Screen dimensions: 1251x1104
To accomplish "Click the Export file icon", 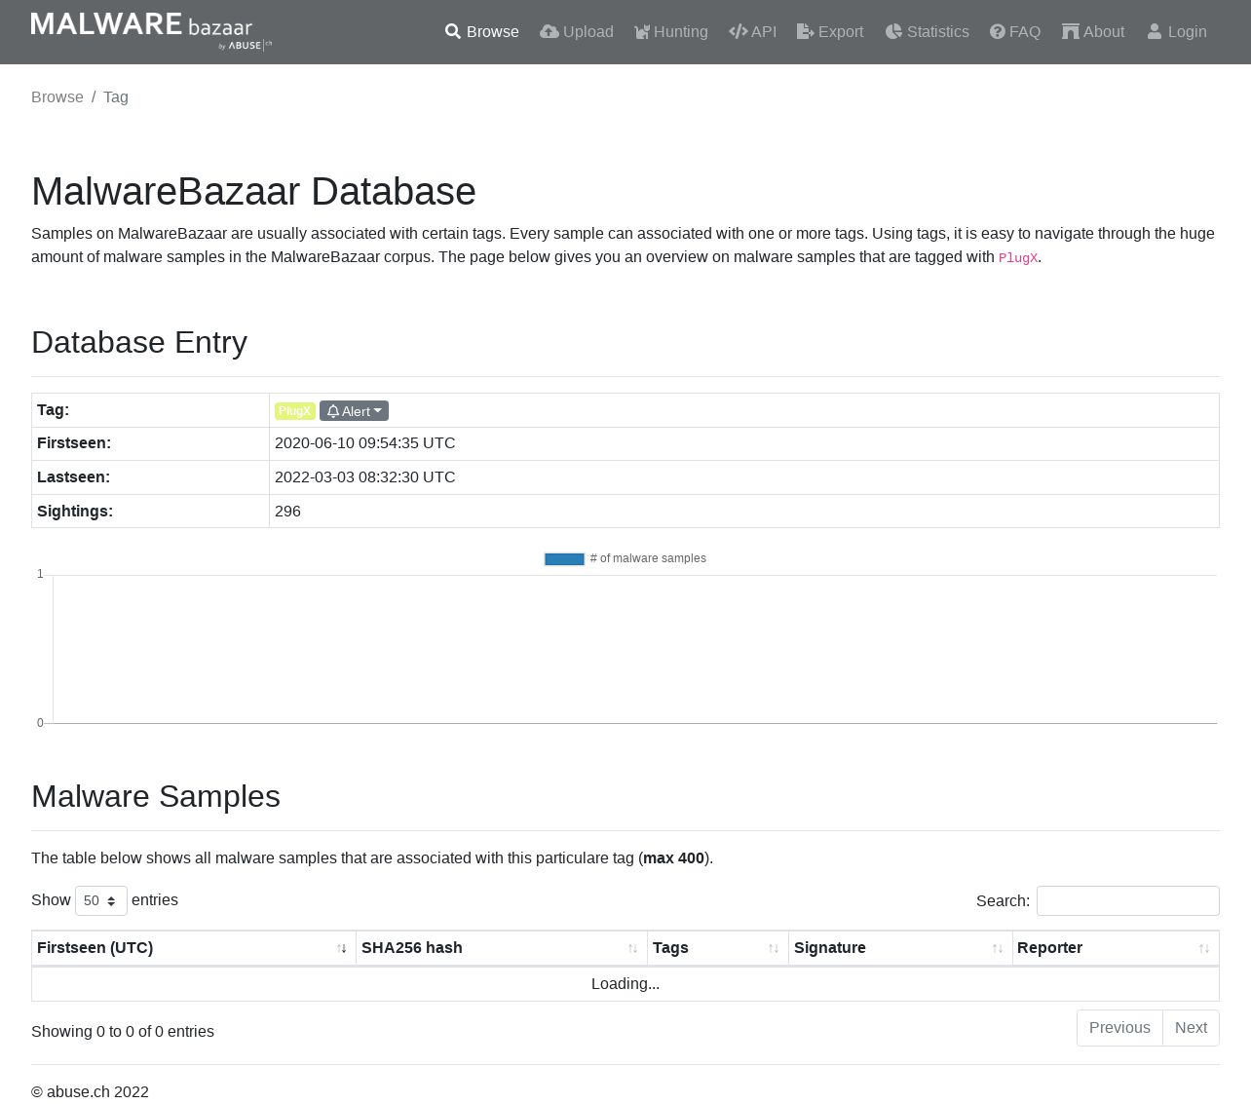I will (806, 32).
